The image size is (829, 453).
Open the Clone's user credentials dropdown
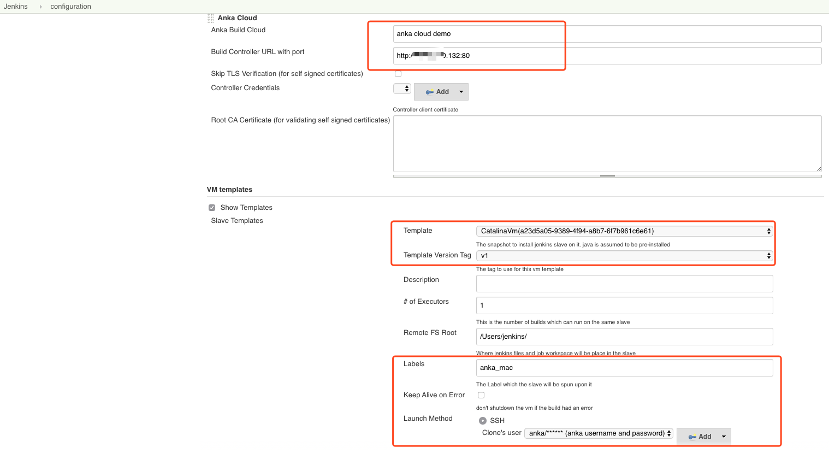click(599, 433)
